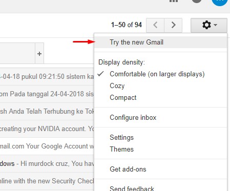This screenshot has width=230, height=191.
Task: Open the Google apps grid
Action: [174, 1]
